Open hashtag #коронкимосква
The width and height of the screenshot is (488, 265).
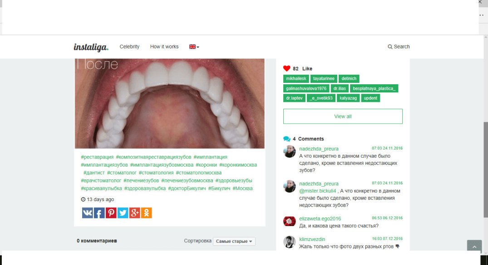point(238,165)
